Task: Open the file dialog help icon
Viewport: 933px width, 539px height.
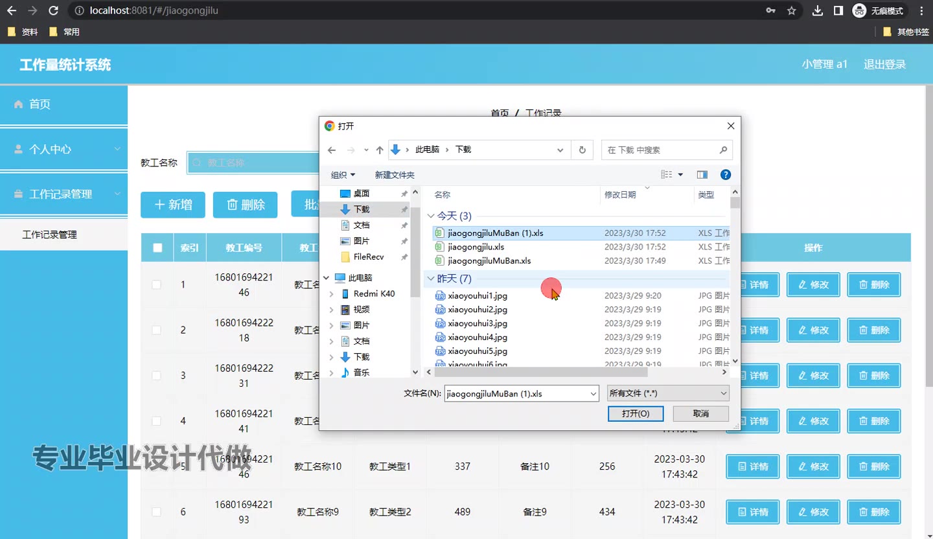Action: pyautogui.click(x=726, y=175)
